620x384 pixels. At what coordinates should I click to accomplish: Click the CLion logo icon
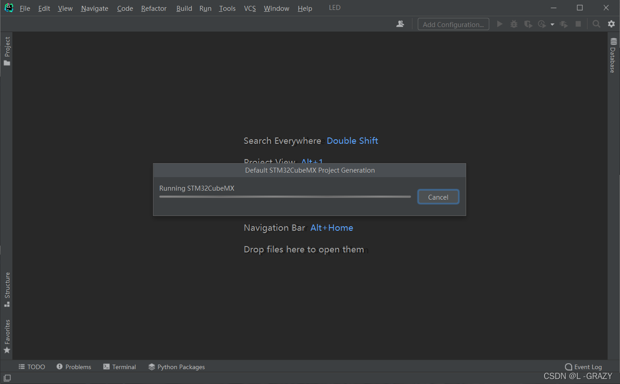click(9, 8)
